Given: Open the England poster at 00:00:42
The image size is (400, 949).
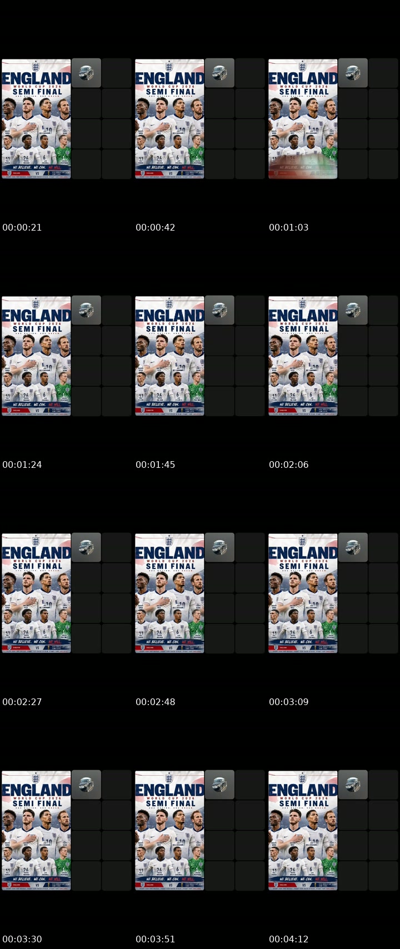Looking at the screenshot, I should [169, 119].
